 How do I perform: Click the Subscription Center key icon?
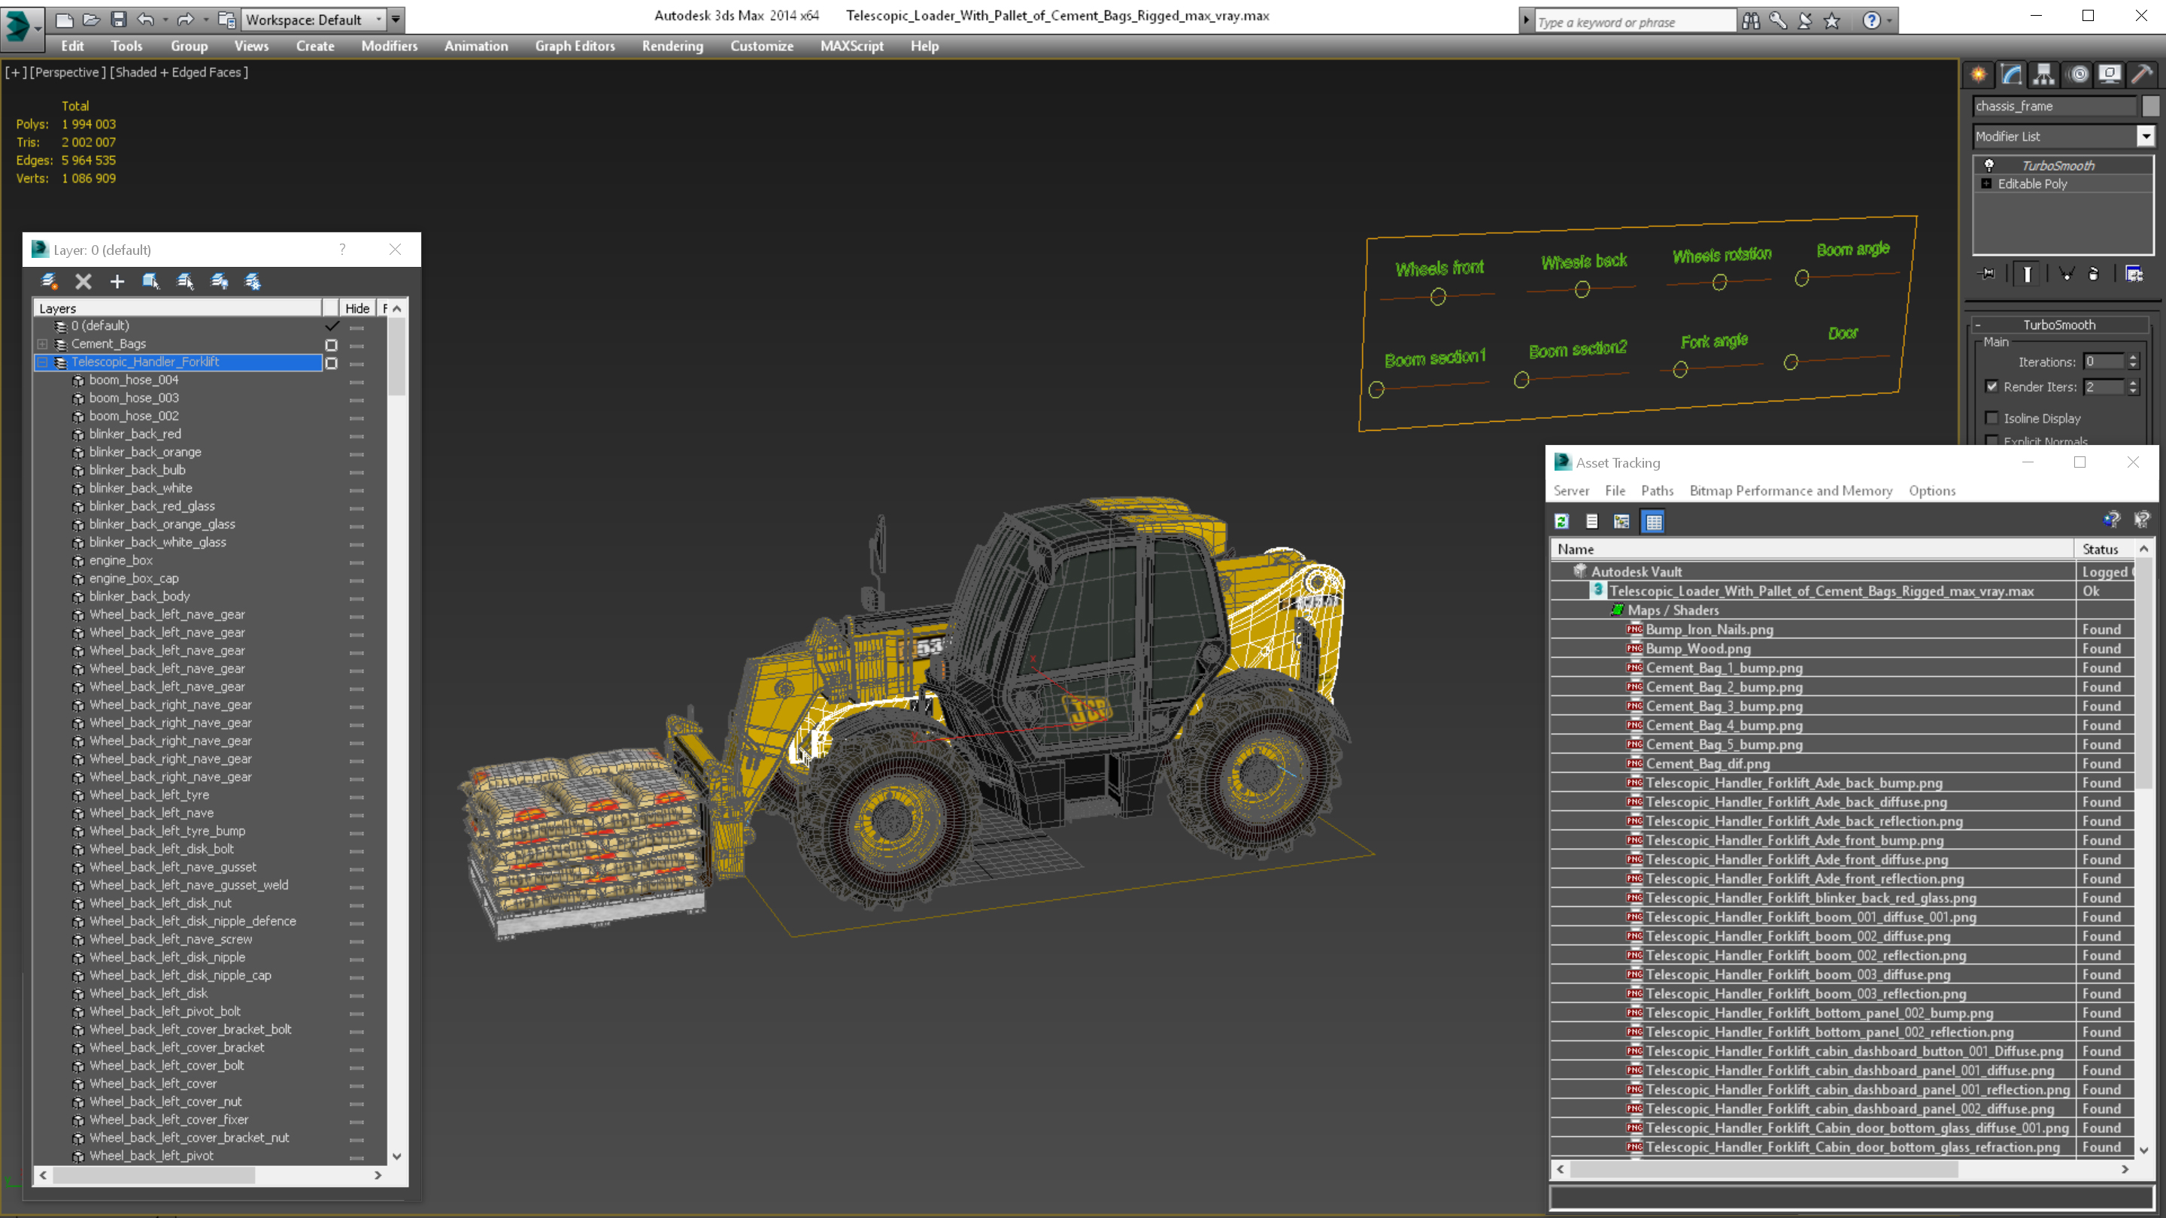(x=1777, y=20)
